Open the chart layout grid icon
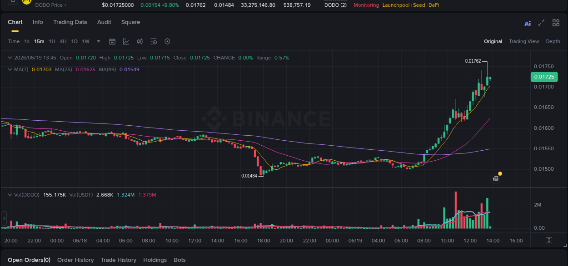Screen dimensions: 568x266 point(556,23)
